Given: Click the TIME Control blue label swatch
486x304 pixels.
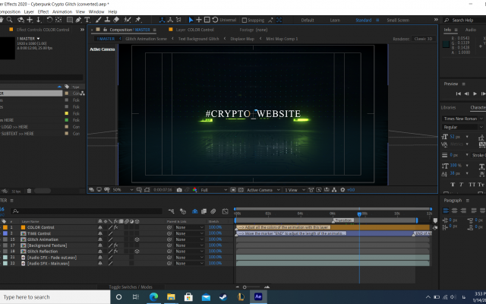Looking at the screenshot, I should 5,233.
